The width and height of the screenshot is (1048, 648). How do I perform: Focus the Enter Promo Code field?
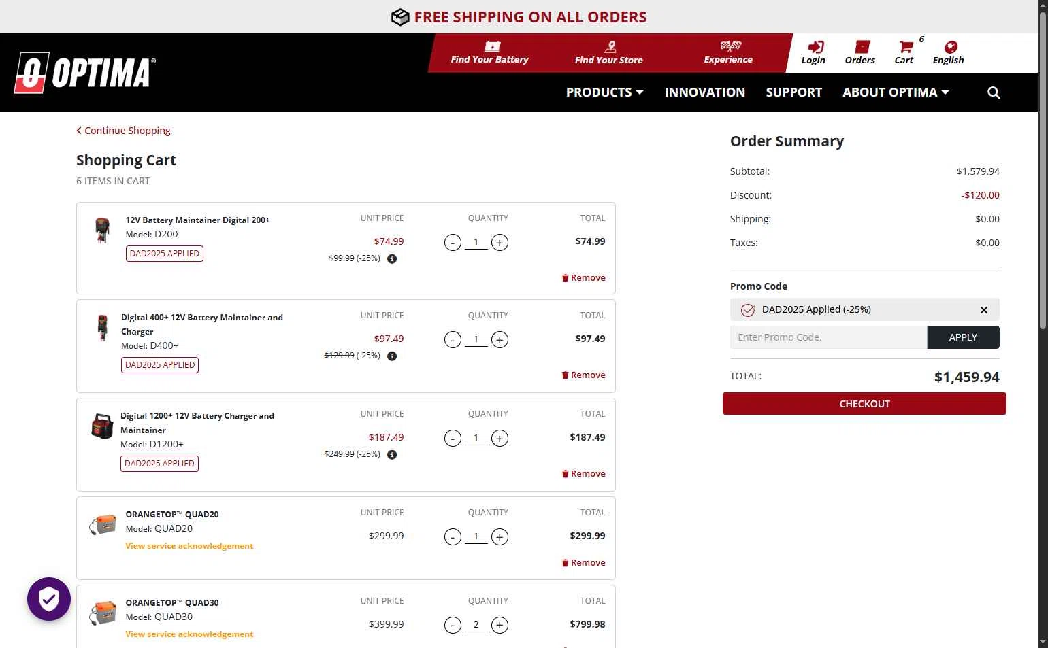point(828,337)
